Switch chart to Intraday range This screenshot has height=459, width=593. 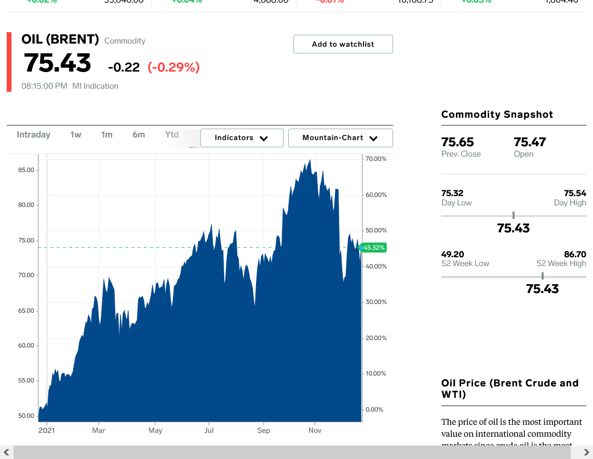[33, 134]
